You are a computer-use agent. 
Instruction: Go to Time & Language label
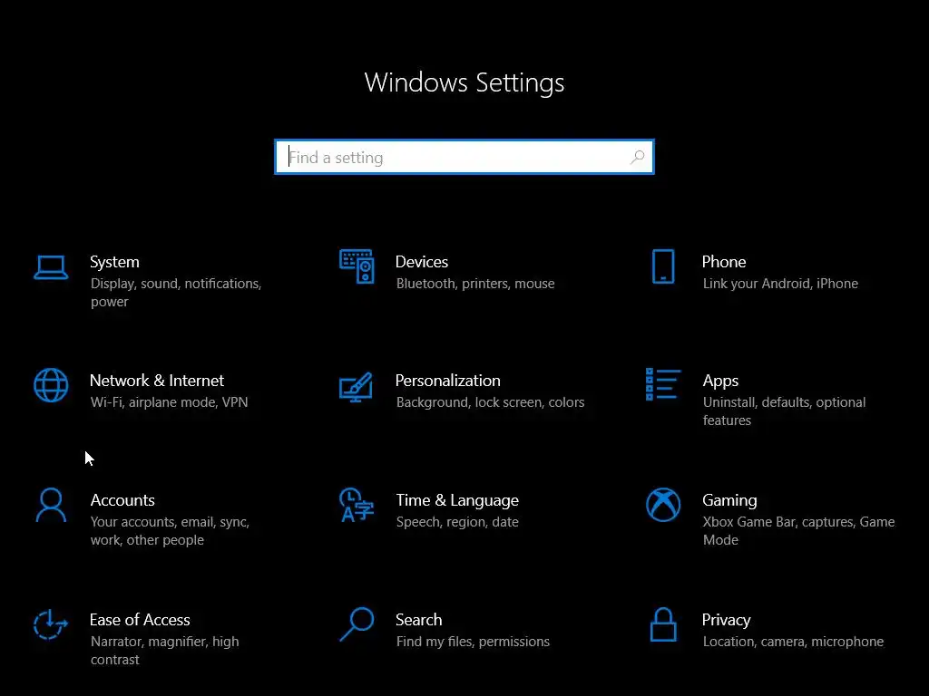pos(457,500)
